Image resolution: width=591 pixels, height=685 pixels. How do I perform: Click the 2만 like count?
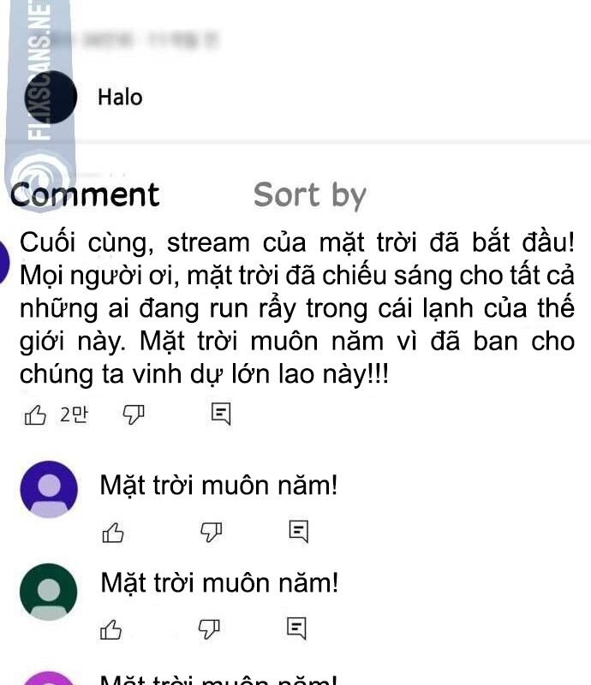(x=74, y=414)
